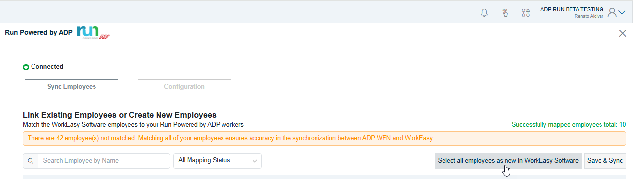Click the magnifier icon beside employee search
633x179 pixels.
[x=31, y=161]
